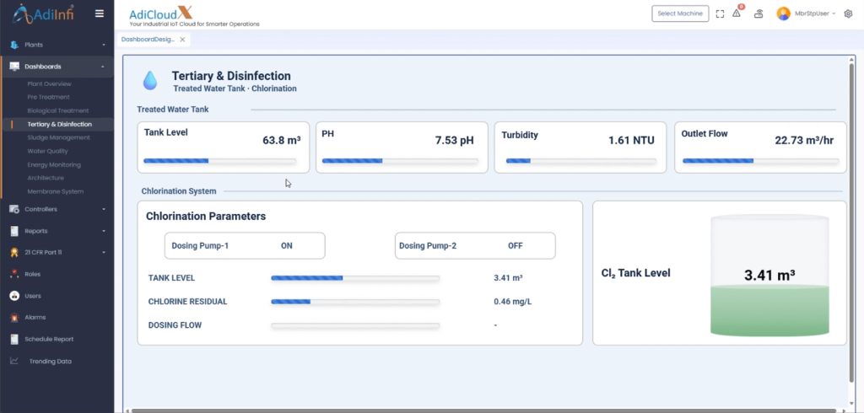Open the Biological Treatment dashboard

(58, 110)
